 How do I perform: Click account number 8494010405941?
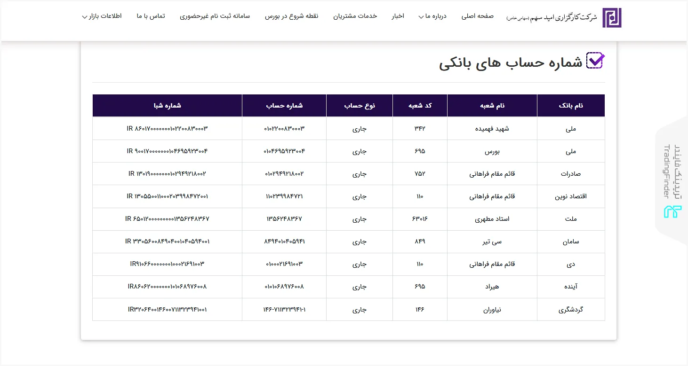(x=284, y=241)
